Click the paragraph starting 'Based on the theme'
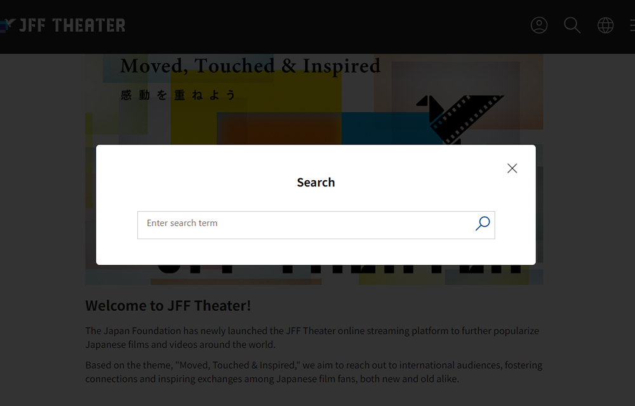 pos(314,372)
